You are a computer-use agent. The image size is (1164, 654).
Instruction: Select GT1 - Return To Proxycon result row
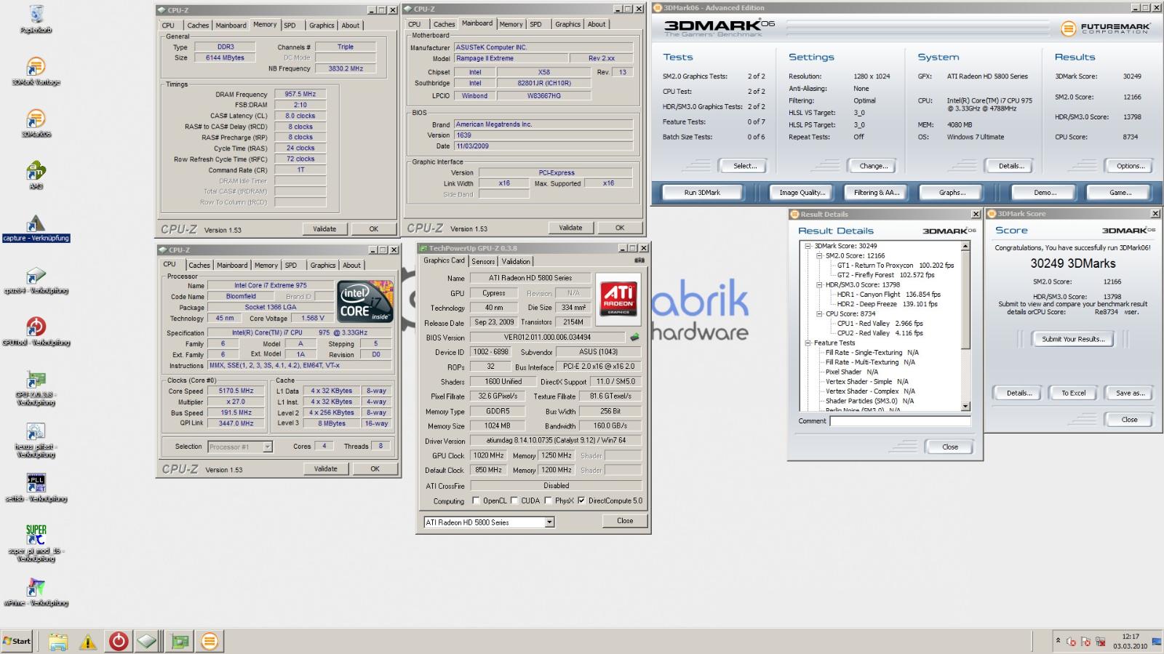pos(895,266)
